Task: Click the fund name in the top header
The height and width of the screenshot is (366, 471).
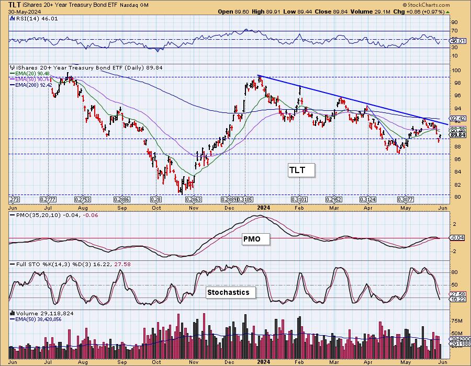Action: [70, 5]
